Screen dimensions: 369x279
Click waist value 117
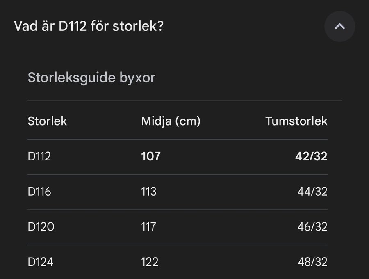[x=148, y=227]
